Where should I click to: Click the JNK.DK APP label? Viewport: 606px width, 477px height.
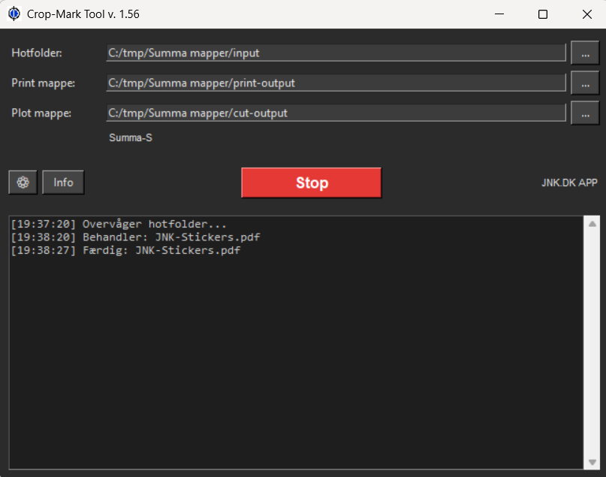coord(569,183)
